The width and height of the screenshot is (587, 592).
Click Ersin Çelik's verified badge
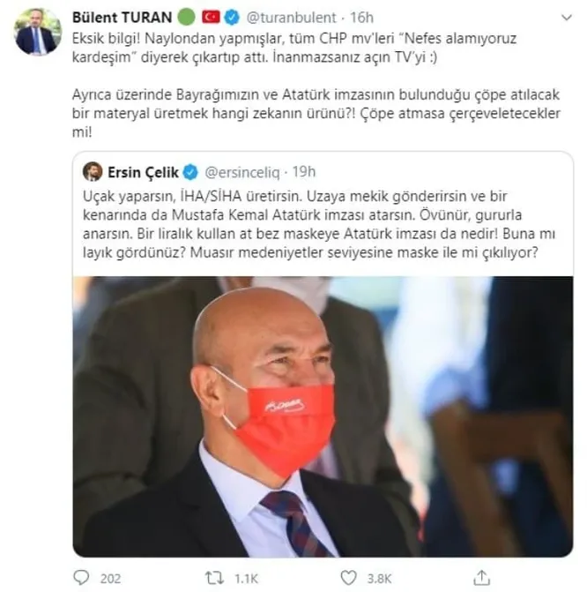190,172
